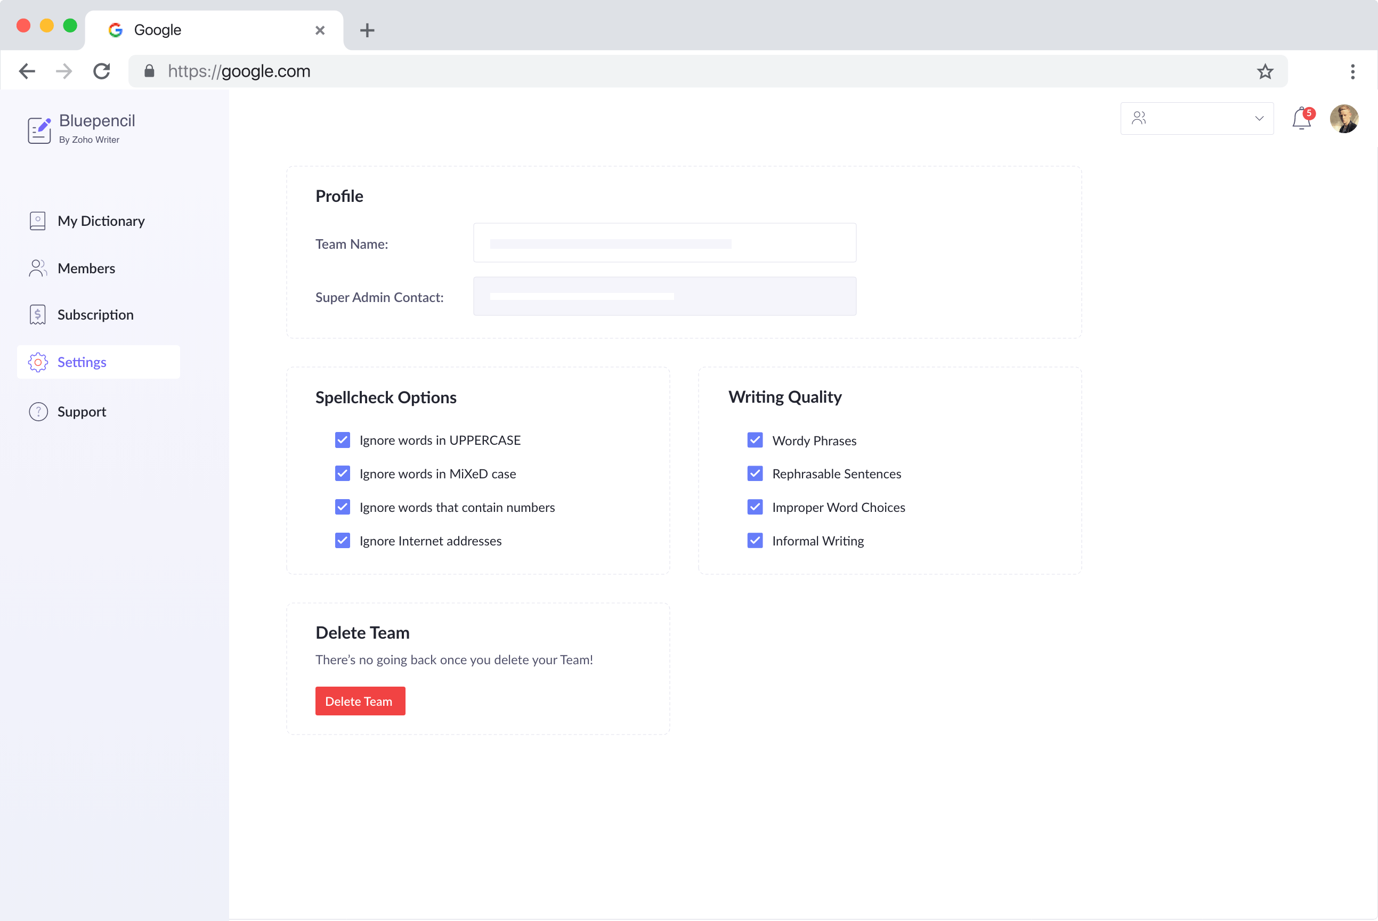Toggle Ignore words in UPPERCASE
Viewport: 1378px width, 921px height.
(x=344, y=440)
